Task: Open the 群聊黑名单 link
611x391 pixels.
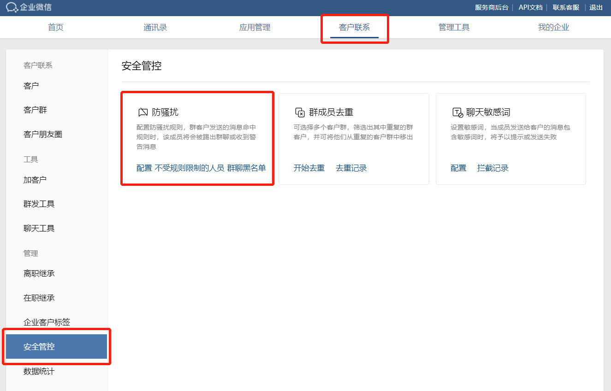Action: (246, 168)
